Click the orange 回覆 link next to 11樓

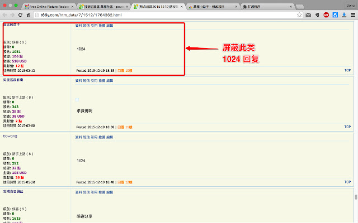click(x=121, y=127)
